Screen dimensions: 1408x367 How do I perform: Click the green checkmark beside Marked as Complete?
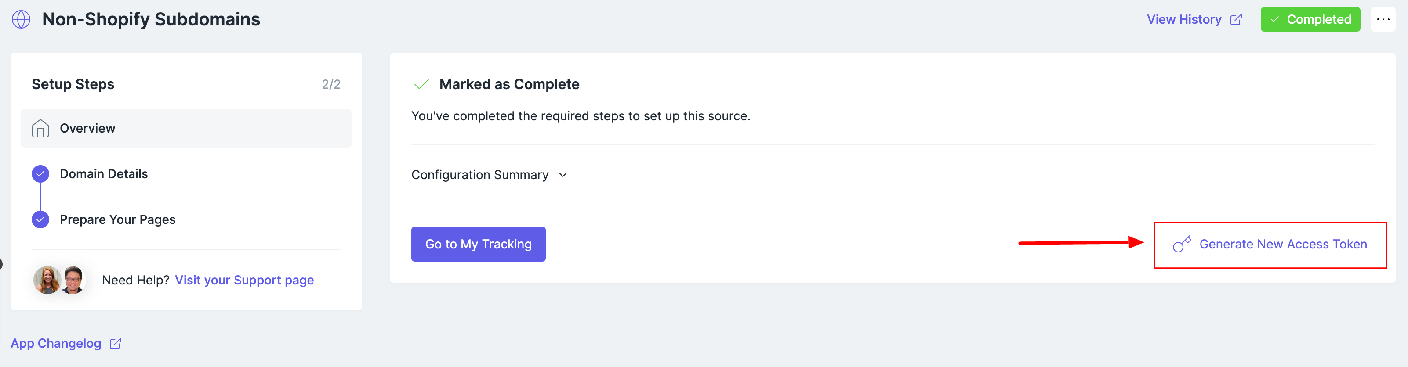421,84
